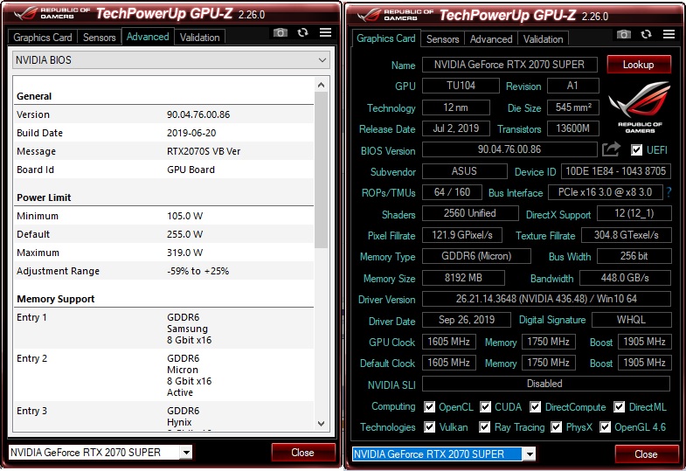Click the Subvendor field showing ASUS
This screenshot has width=686, height=471.
pos(465,170)
